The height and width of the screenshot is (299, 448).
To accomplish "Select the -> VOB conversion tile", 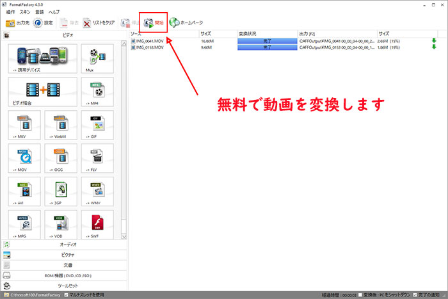I will point(61,224).
